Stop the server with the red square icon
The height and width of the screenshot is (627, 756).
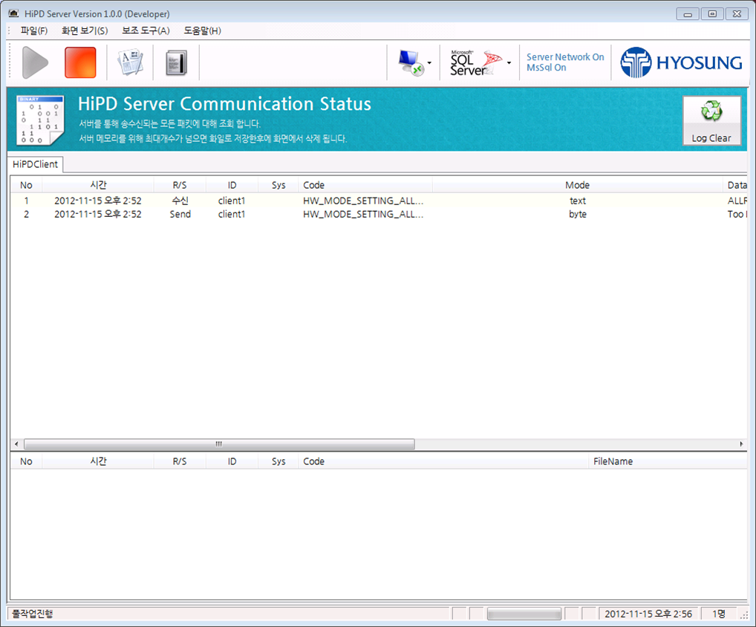pyautogui.click(x=80, y=62)
